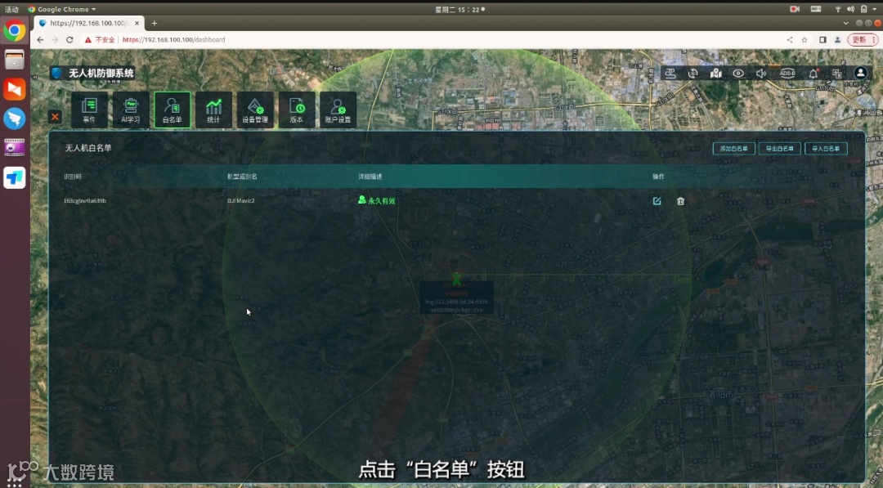
Task: Click the 永久有效 status text
Action: pos(382,200)
